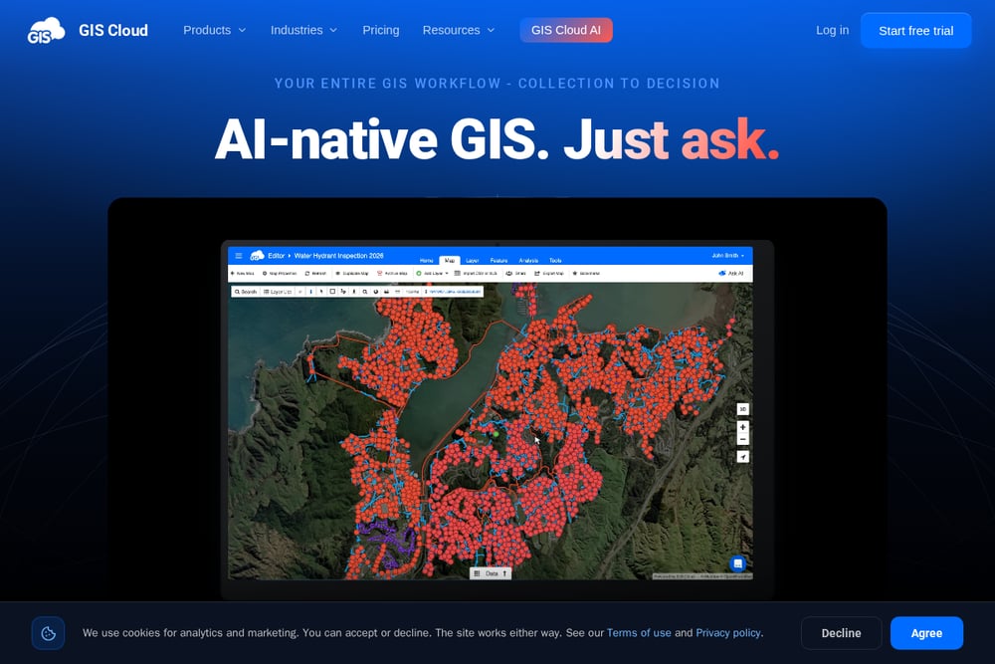Viewport: 995px width, 664px height.
Task: Open Ask AI in the editor
Action: coord(731,273)
